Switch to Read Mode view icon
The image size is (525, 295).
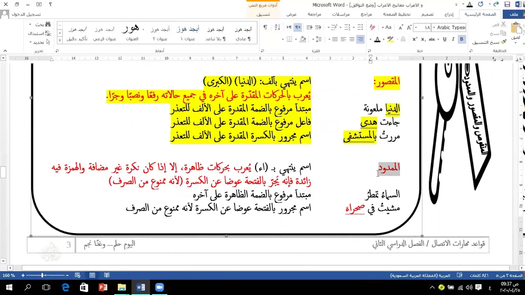pyautogui.click(x=107, y=275)
